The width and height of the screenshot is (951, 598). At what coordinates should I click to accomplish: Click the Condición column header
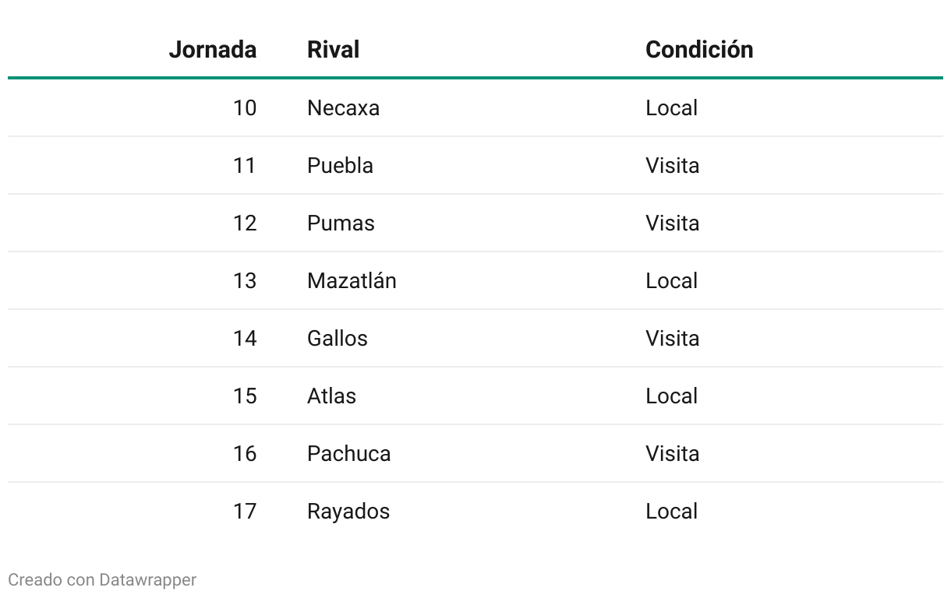coord(699,49)
